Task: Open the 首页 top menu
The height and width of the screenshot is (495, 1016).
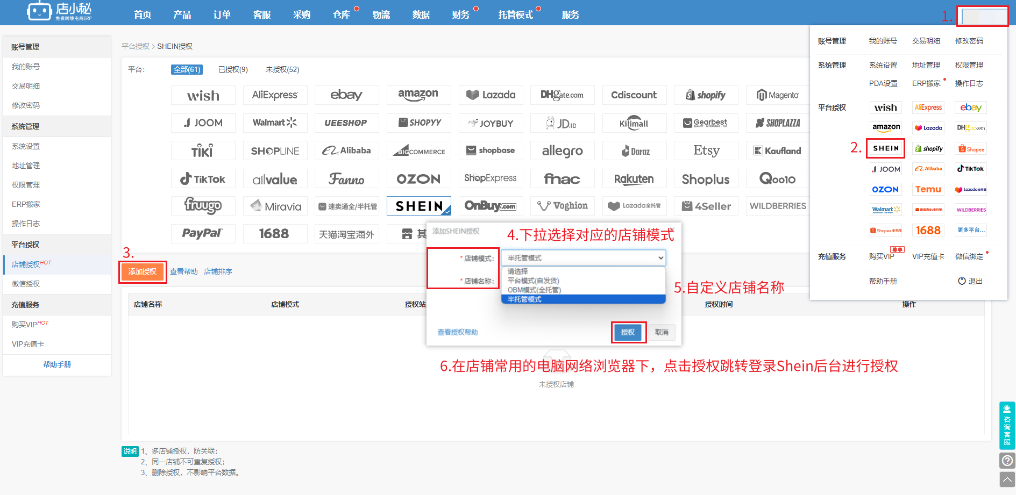Action: pyautogui.click(x=143, y=15)
